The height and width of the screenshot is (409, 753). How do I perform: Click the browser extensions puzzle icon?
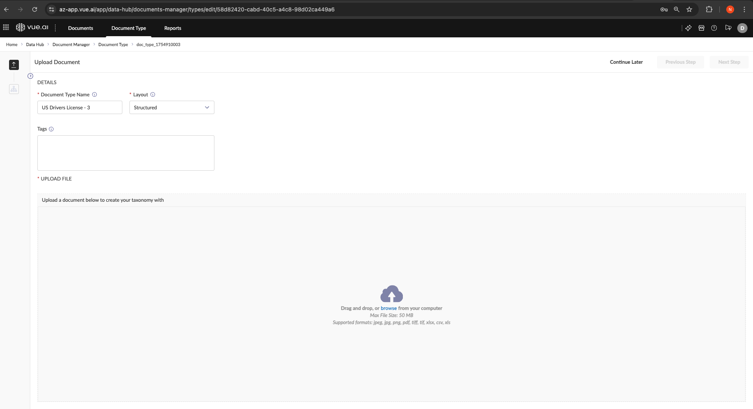click(x=710, y=9)
